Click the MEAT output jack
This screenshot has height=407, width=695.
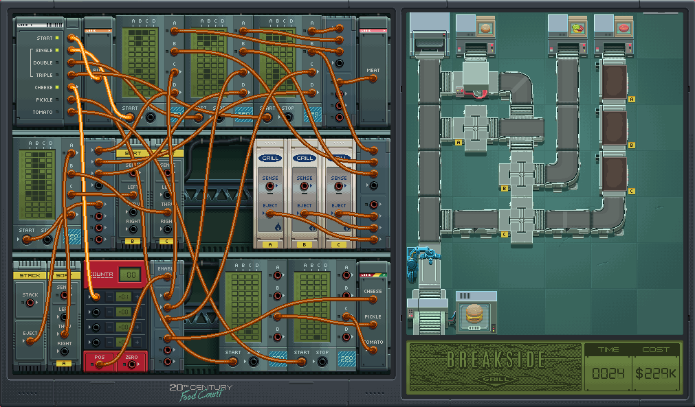[373, 79]
